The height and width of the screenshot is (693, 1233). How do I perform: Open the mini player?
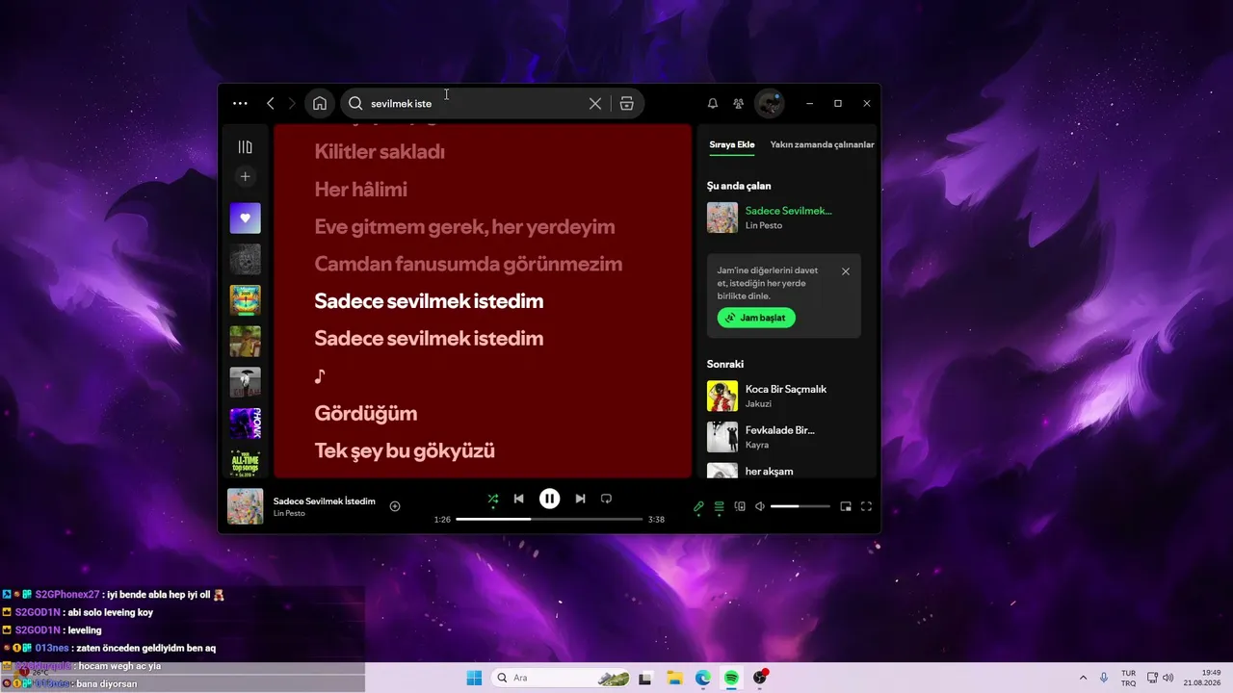(x=845, y=506)
